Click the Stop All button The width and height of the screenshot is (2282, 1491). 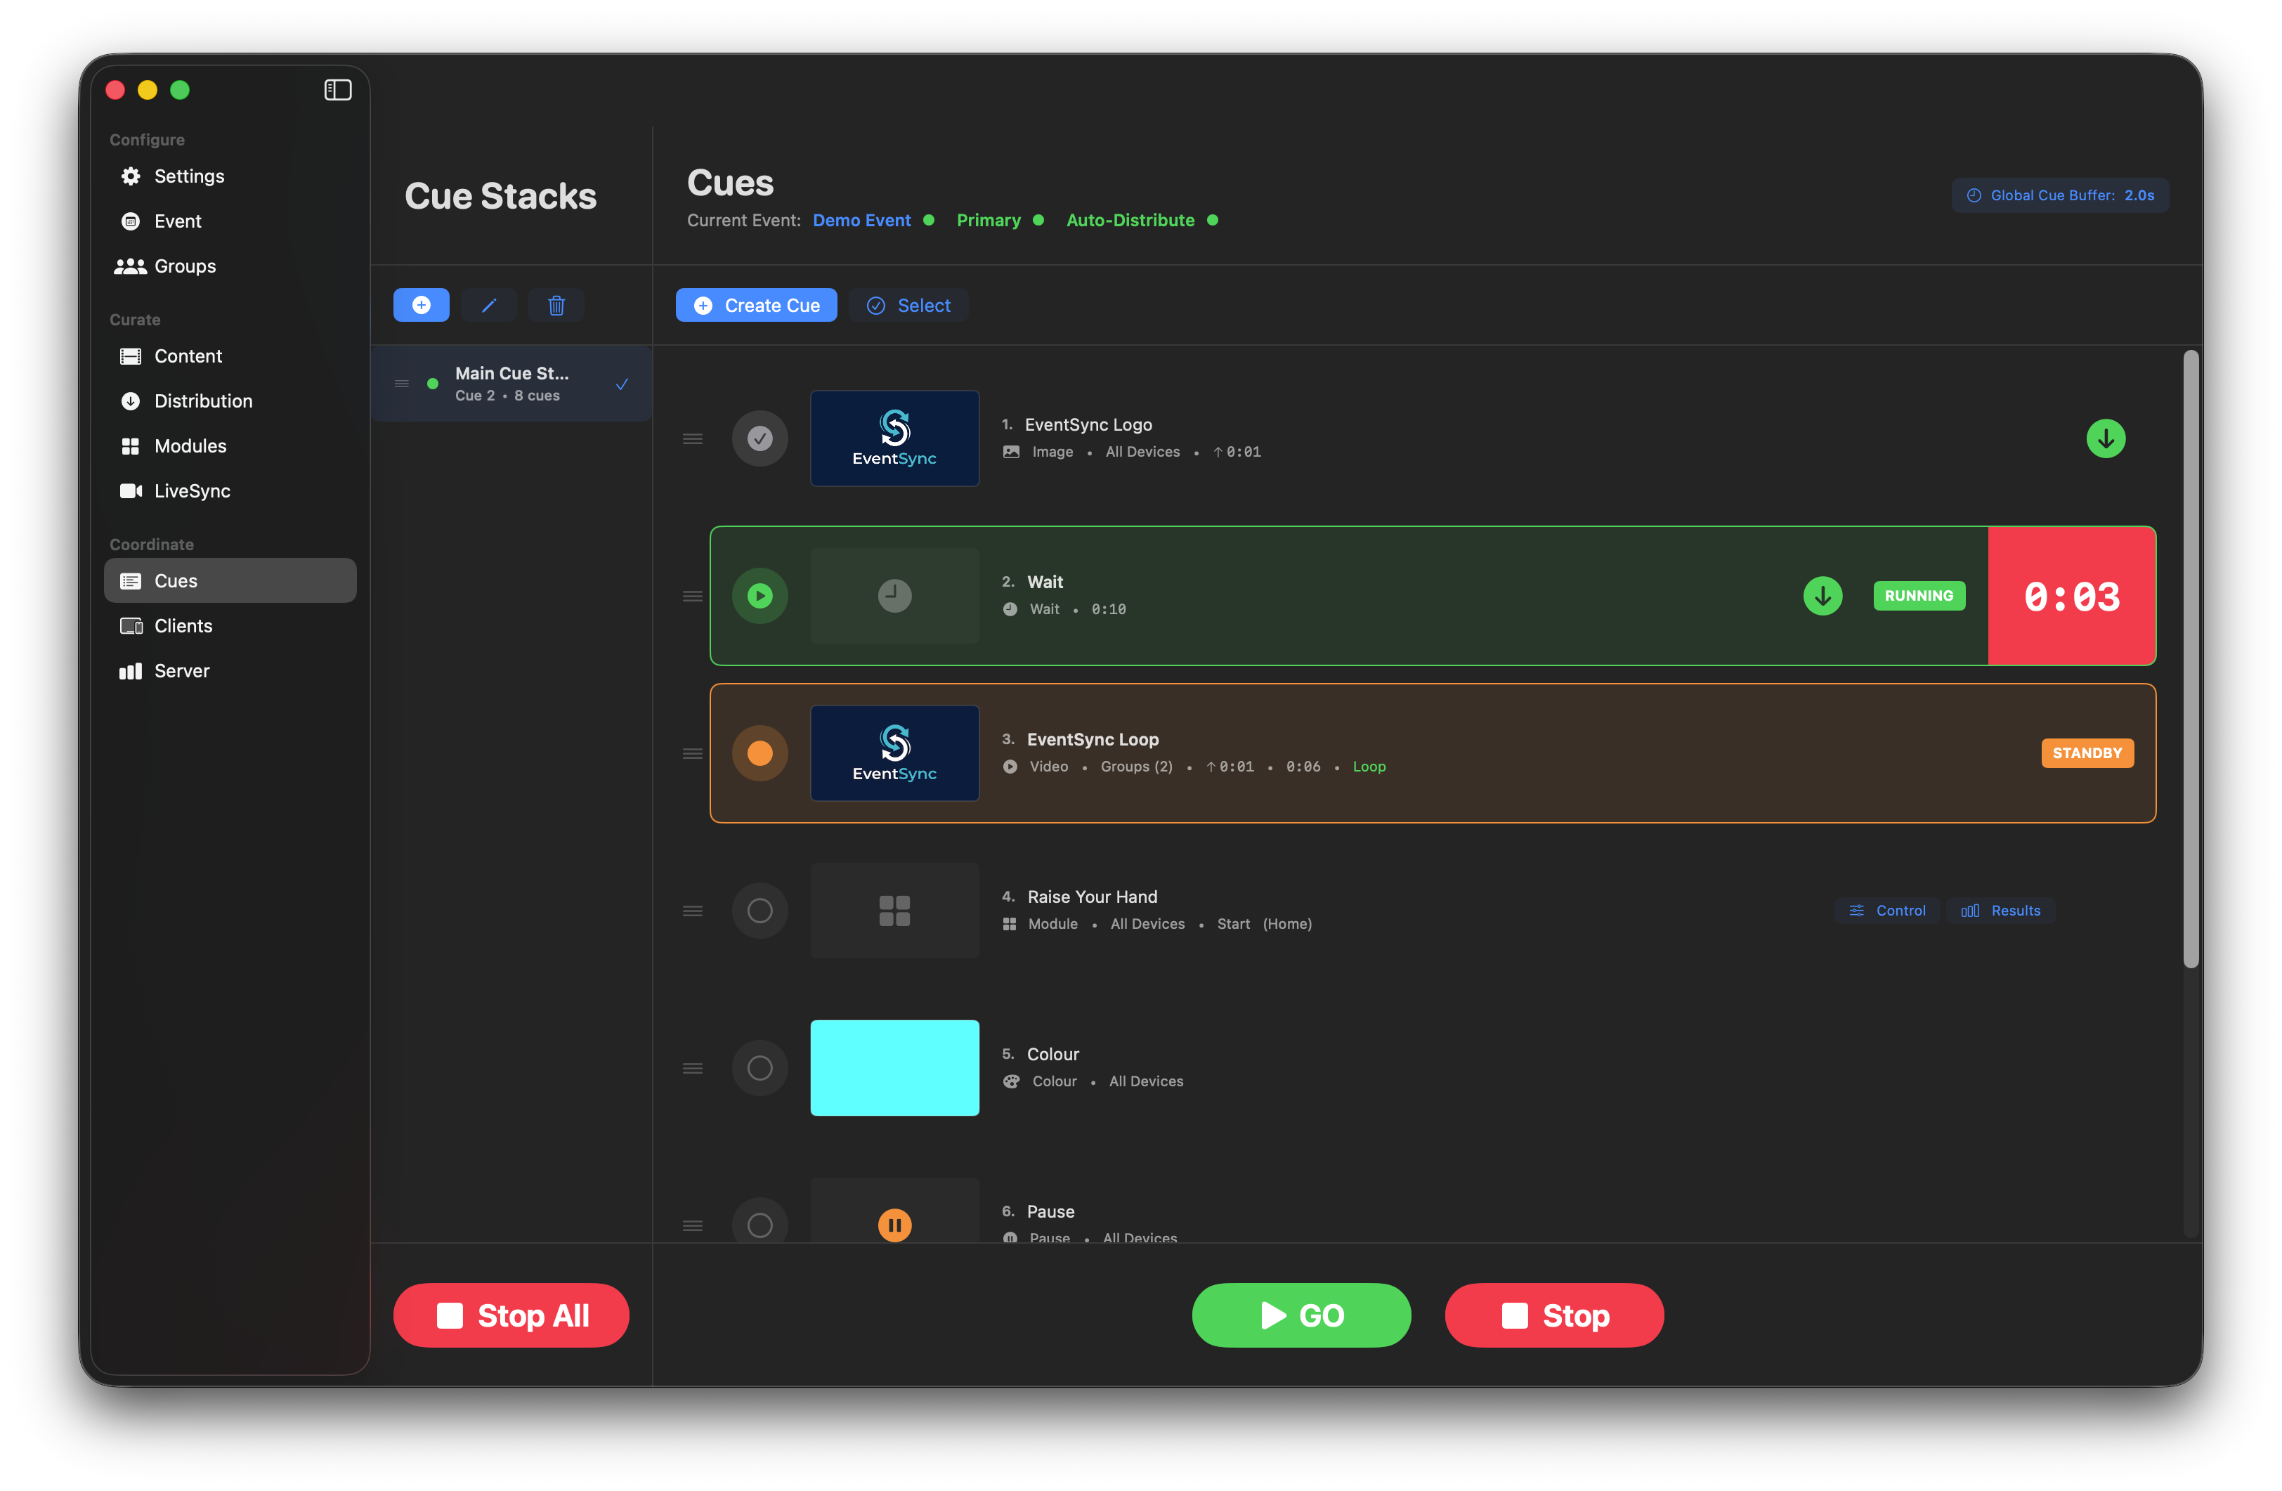click(x=511, y=1315)
